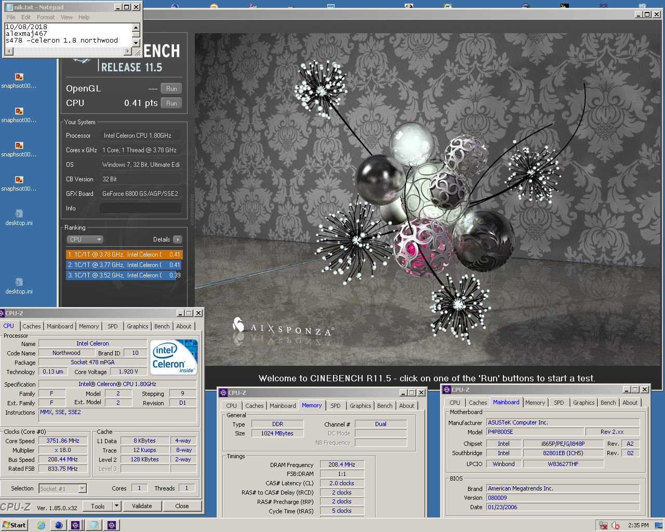Click the Core Voltage value 1.920 V
665x532 pixels.
128,371
